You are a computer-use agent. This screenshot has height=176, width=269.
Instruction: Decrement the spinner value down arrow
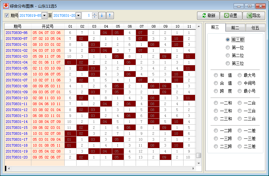94,17
